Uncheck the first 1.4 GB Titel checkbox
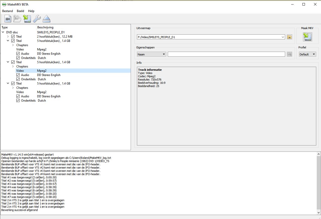This screenshot has height=219, width=321. pos(13,41)
